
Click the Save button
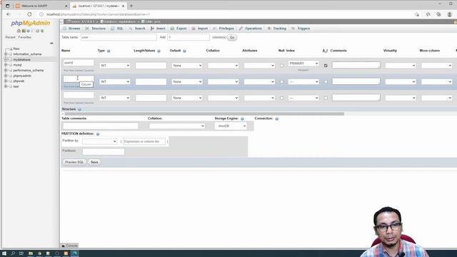(x=94, y=162)
